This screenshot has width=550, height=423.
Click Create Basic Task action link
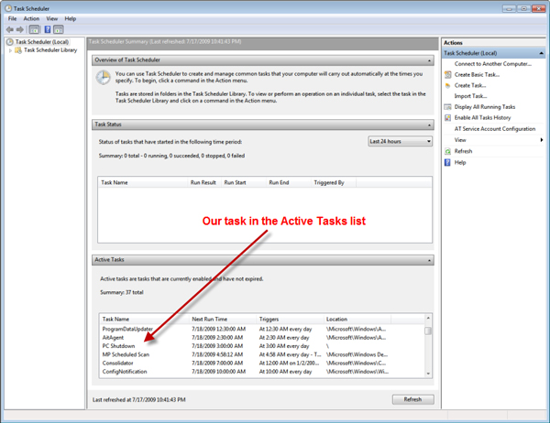click(477, 75)
